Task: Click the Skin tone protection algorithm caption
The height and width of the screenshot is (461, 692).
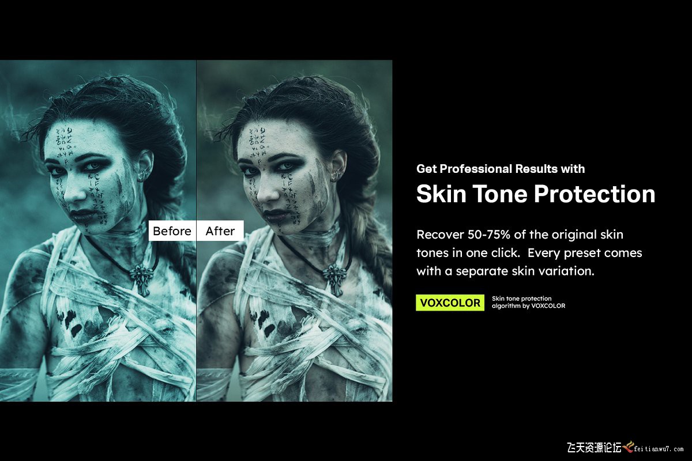Action: pyautogui.click(x=528, y=303)
